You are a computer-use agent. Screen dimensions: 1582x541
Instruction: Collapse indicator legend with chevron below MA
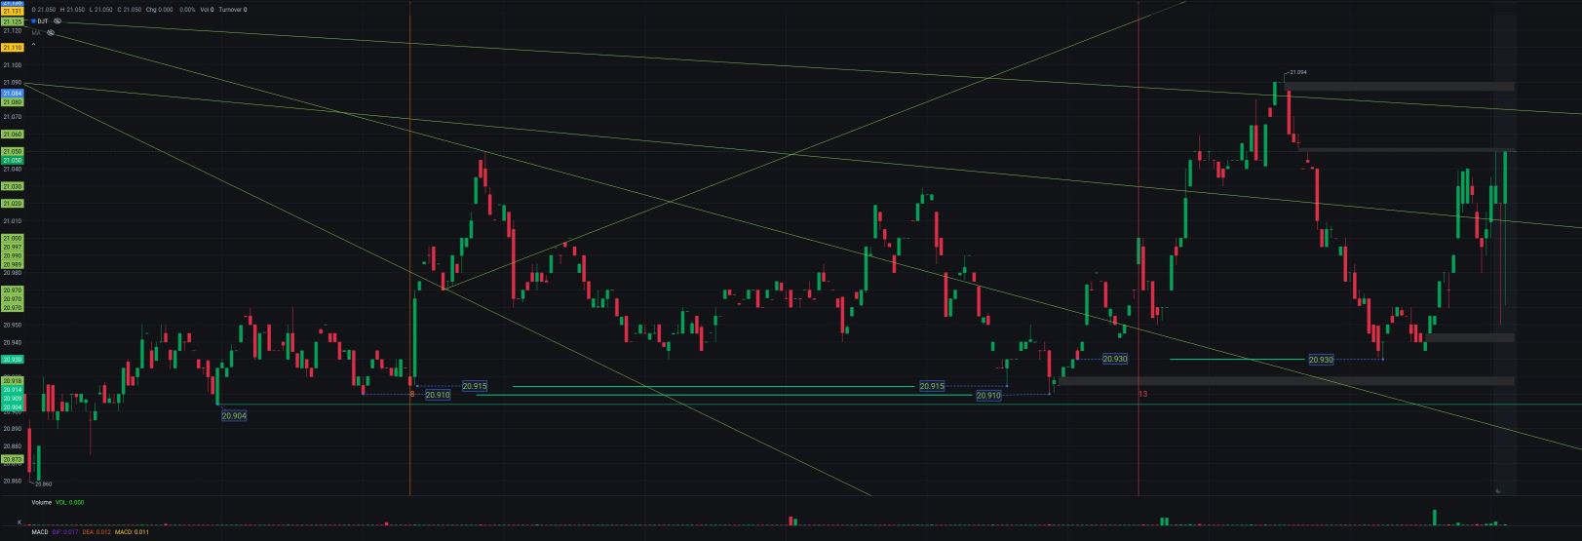34,44
